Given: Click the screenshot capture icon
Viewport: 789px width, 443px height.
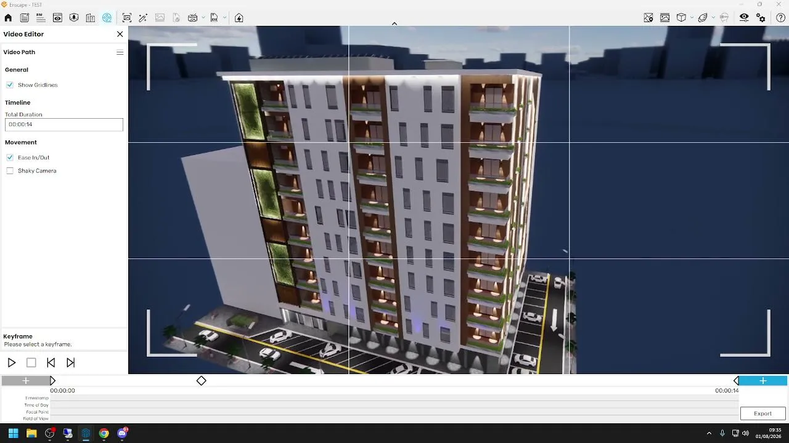Looking at the screenshot, I should click(127, 18).
